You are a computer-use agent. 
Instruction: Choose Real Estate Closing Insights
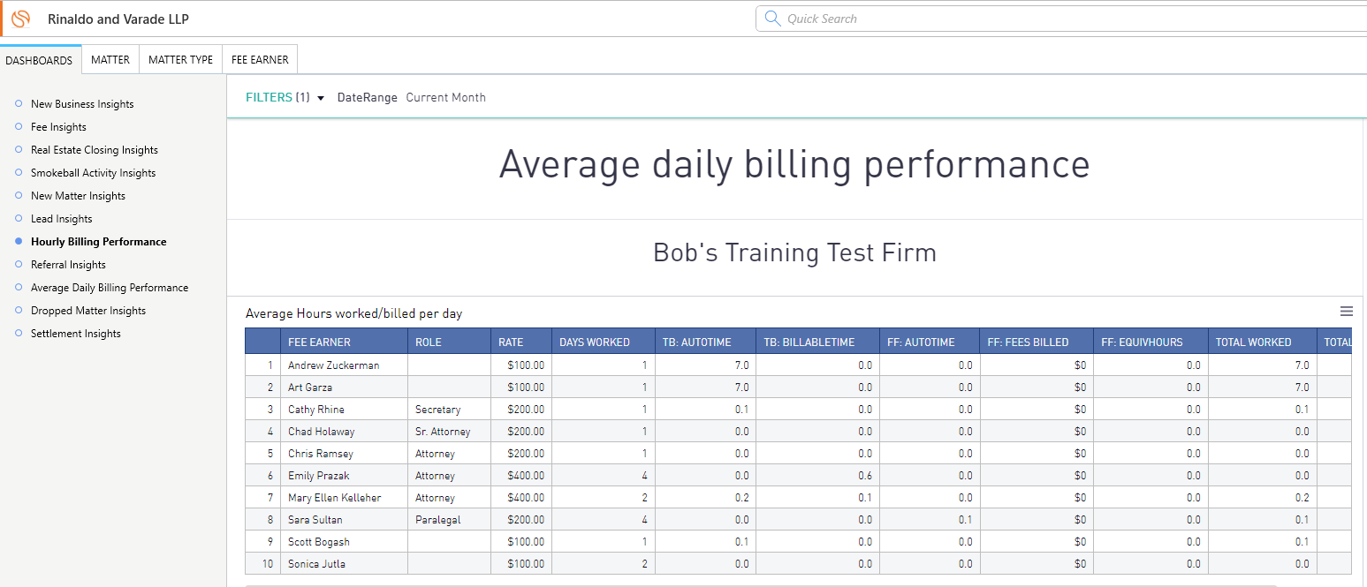click(x=94, y=150)
